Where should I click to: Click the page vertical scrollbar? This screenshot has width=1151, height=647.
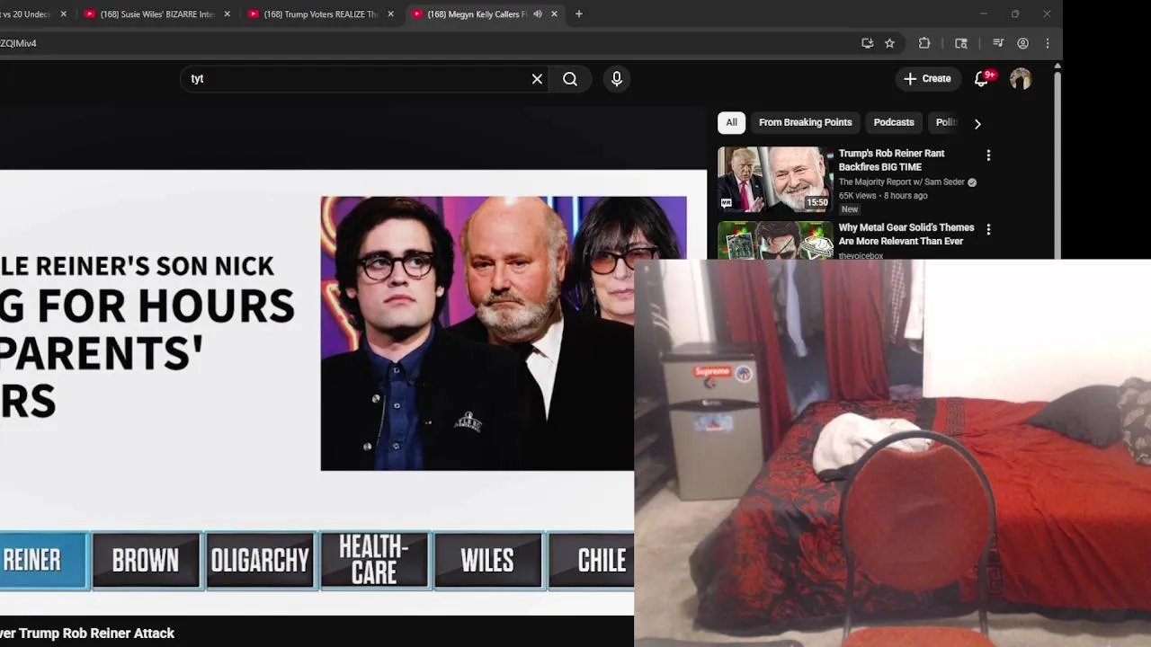point(1057,164)
